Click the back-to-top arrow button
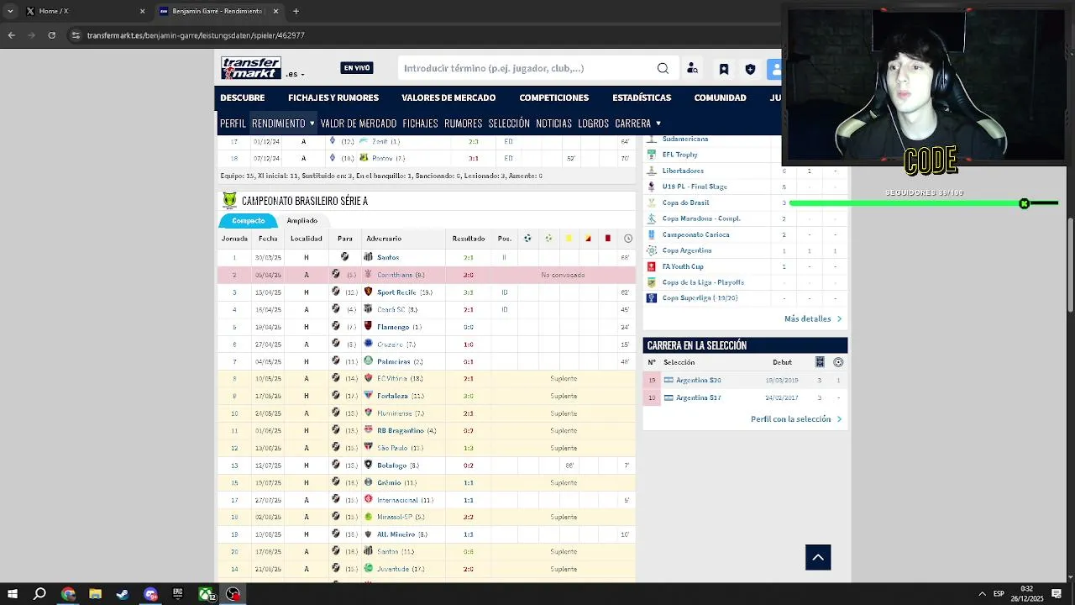The width and height of the screenshot is (1075, 605). [x=818, y=557]
